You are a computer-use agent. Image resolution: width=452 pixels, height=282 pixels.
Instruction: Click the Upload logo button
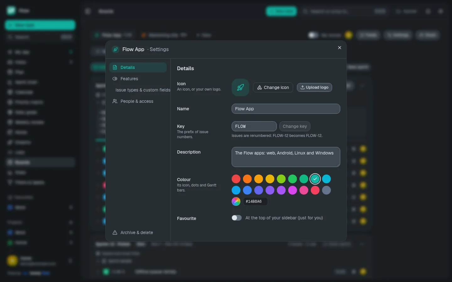315,87
